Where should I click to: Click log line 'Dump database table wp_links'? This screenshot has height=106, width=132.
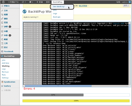pyautogui.click(x=57, y=84)
